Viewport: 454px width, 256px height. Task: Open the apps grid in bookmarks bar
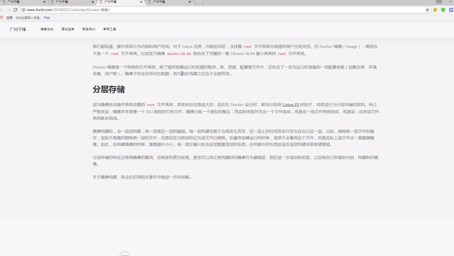pos(2,18)
